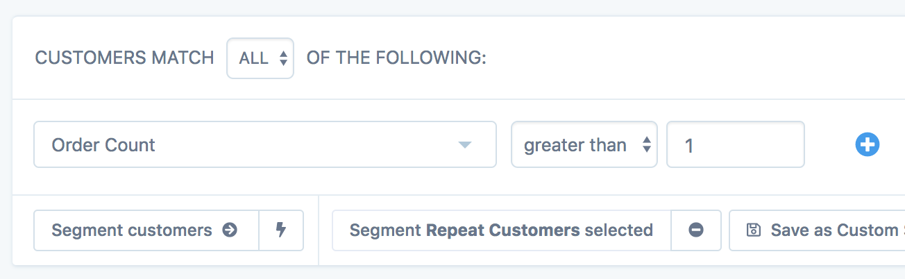
Task: Click the blue plus add-condition icon
Action: click(867, 144)
